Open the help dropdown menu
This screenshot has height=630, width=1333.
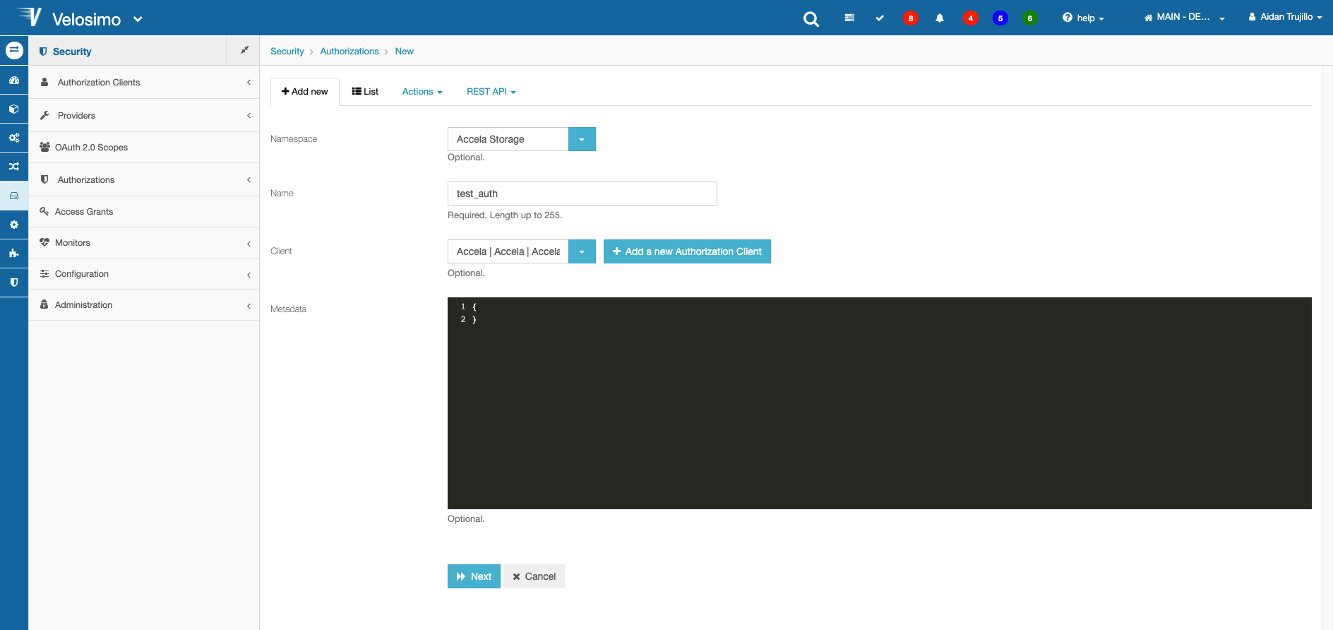click(1083, 18)
